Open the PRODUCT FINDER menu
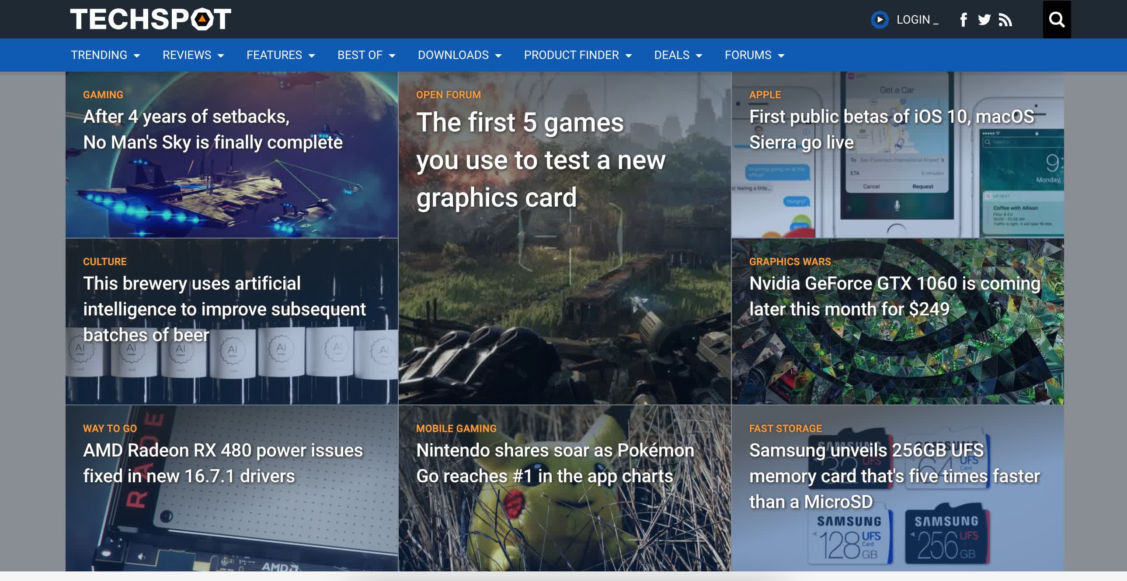Screen dimensions: 1127x581 click(578, 55)
